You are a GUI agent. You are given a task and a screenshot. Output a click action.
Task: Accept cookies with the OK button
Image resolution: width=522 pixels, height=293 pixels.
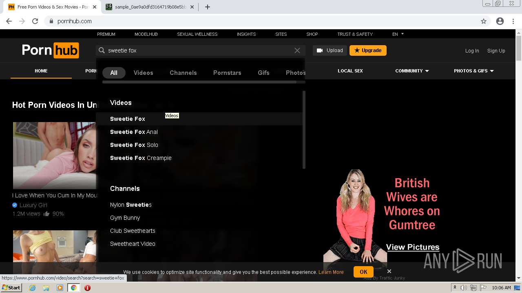click(363, 272)
